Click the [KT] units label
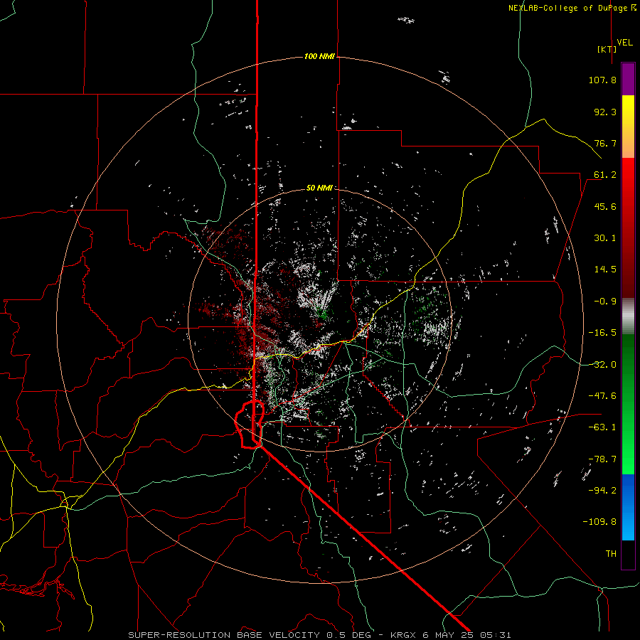The image size is (640, 640). [x=607, y=49]
